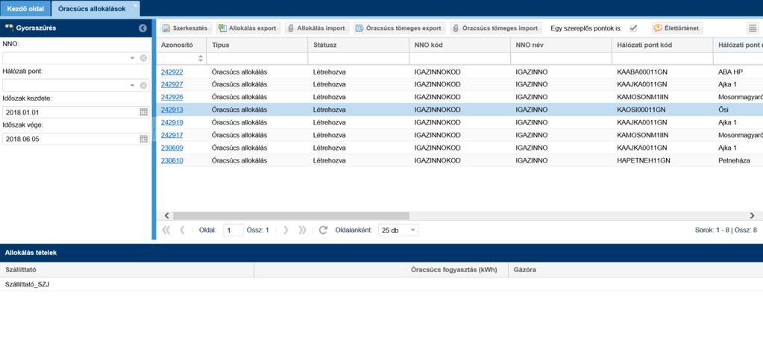The height and width of the screenshot is (349, 763).
Task: Open allocation link 242922
Action: (x=172, y=72)
